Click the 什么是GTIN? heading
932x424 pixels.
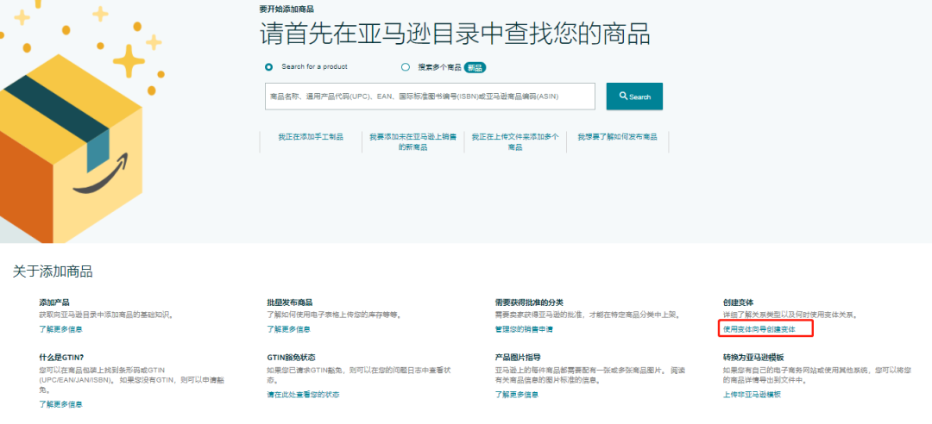61,358
